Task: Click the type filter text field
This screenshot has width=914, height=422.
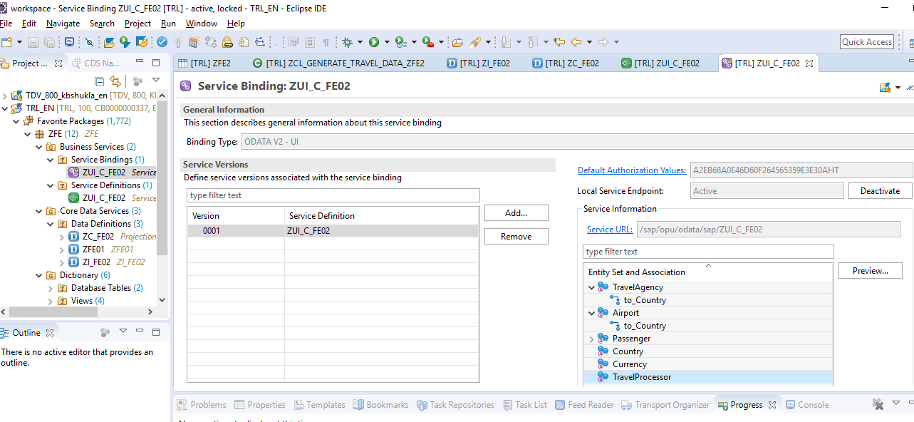Action: [333, 195]
